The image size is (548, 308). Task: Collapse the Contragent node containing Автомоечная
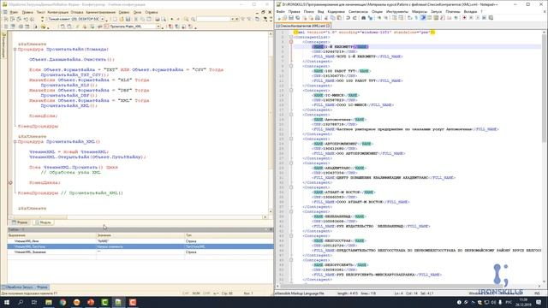click(291, 115)
